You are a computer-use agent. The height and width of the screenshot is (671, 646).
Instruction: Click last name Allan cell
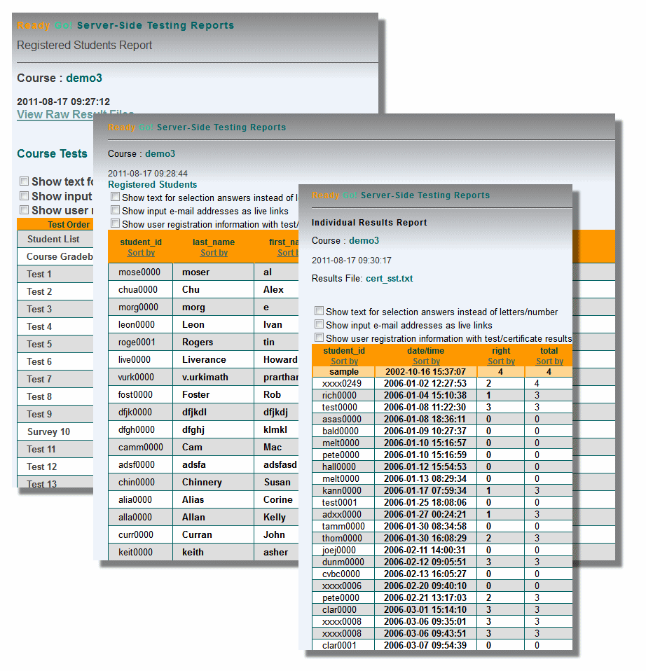point(193,518)
